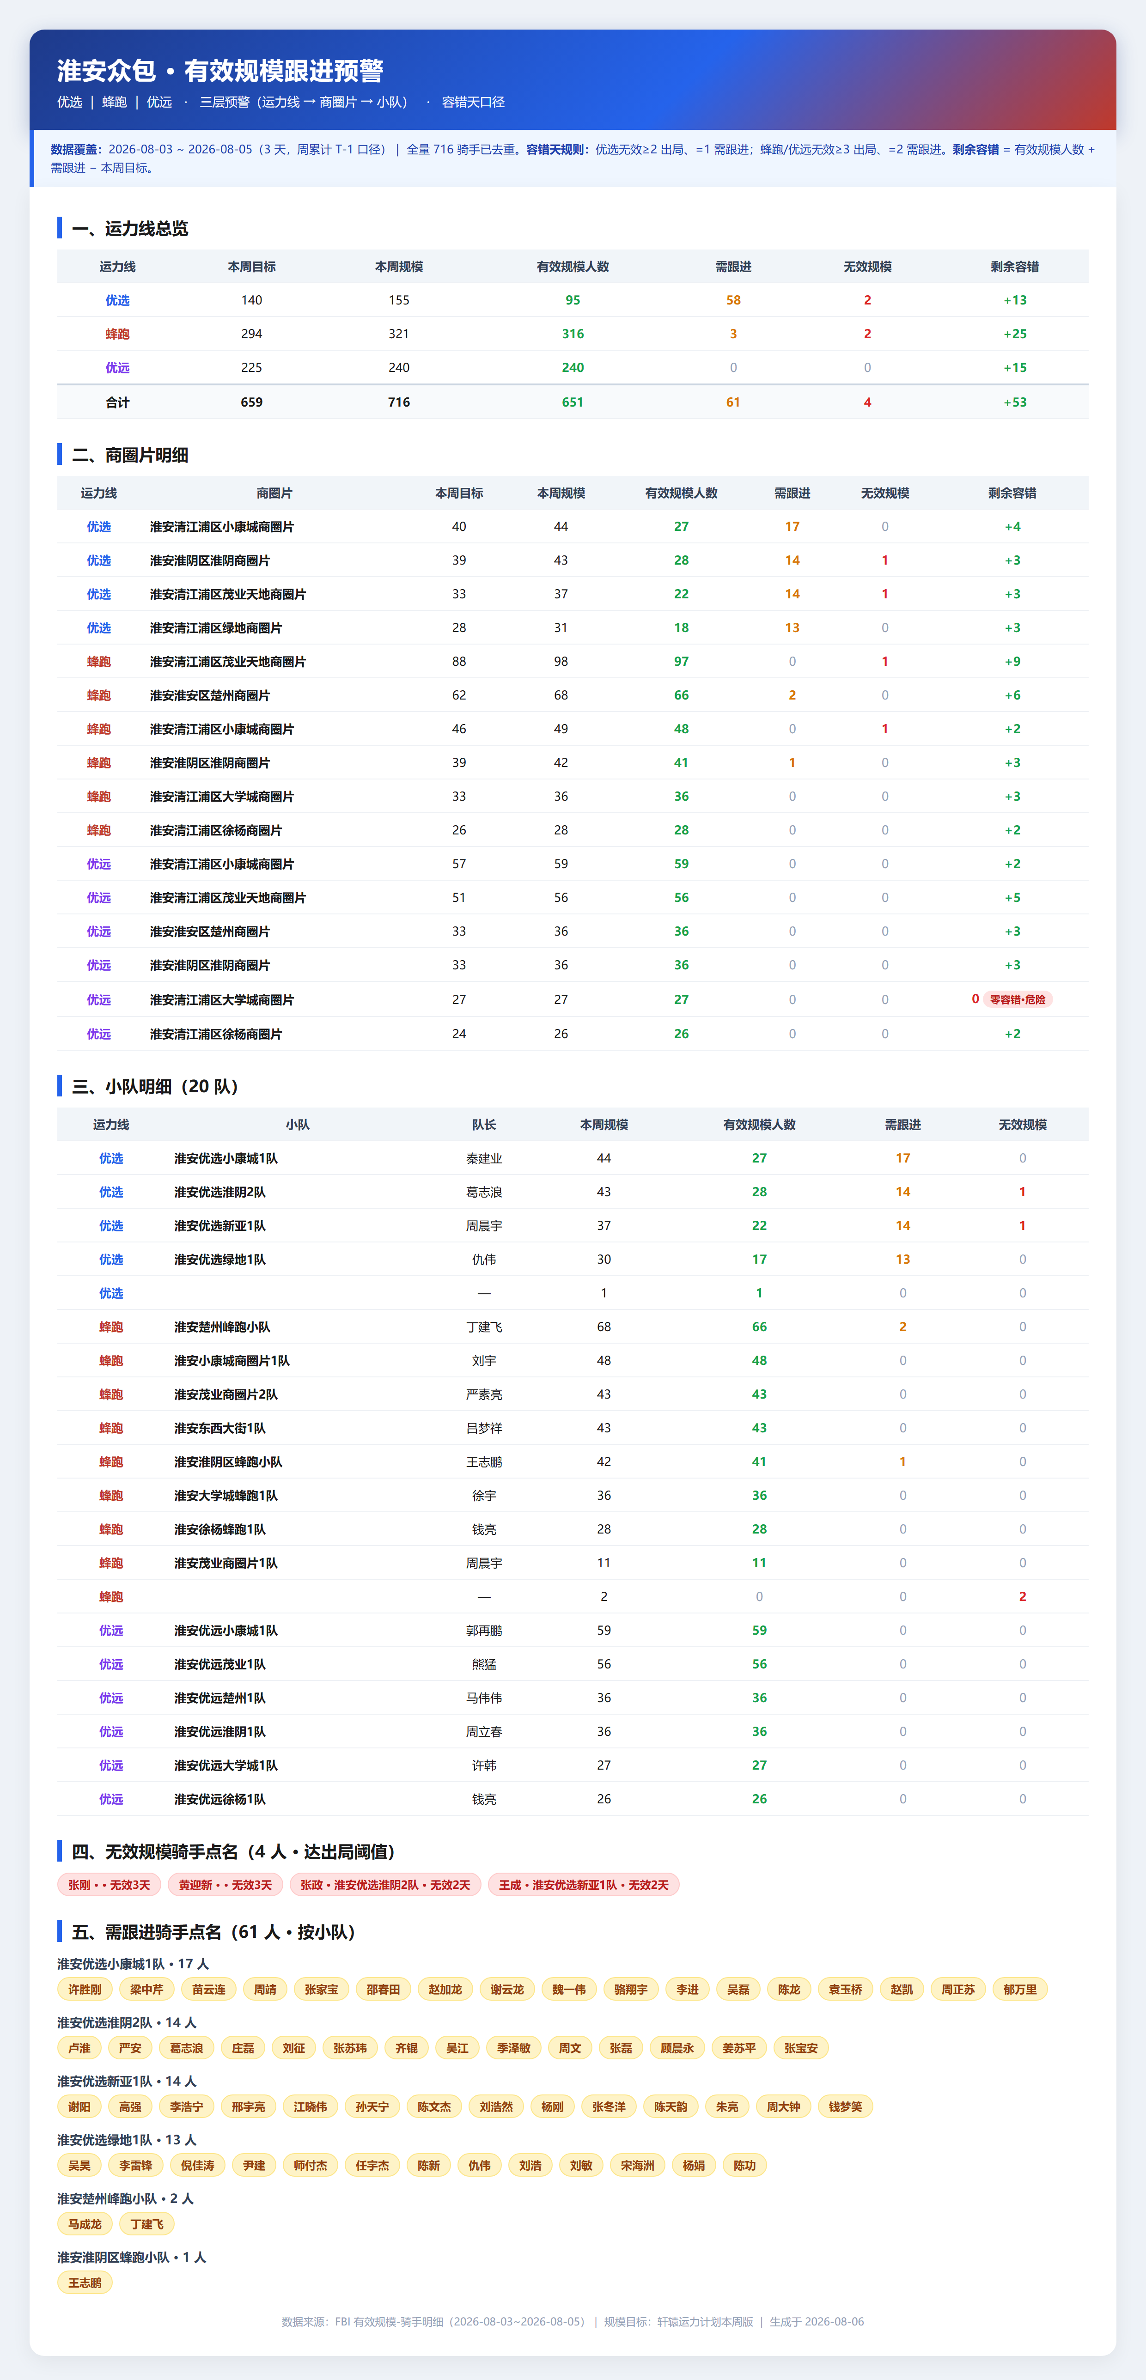Click 淮安清江浦区绿地商圈片 row name
The width and height of the screenshot is (1146, 2380).
[x=216, y=628]
